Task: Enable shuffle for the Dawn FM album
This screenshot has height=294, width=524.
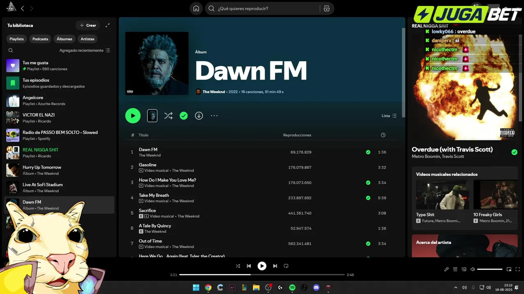Action: (x=168, y=116)
